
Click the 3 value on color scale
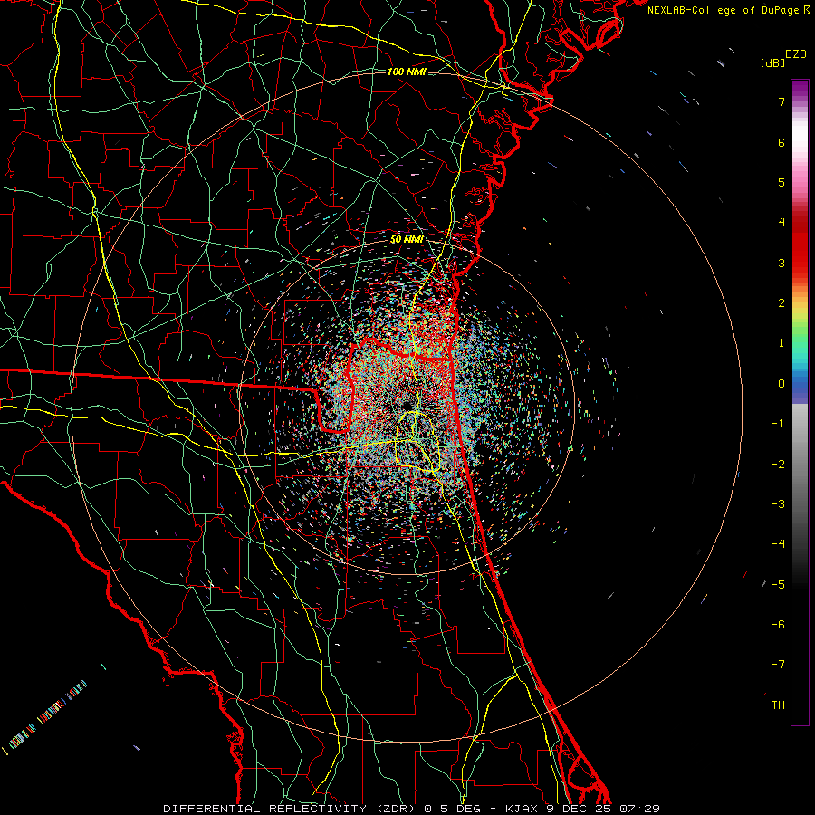781,263
